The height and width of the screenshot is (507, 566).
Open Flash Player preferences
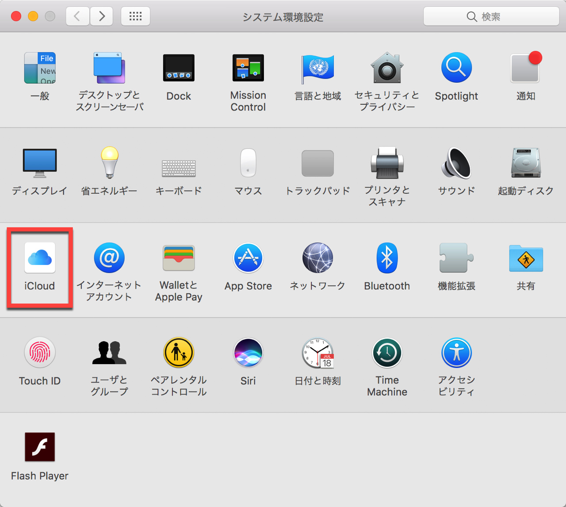click(40, 447)
